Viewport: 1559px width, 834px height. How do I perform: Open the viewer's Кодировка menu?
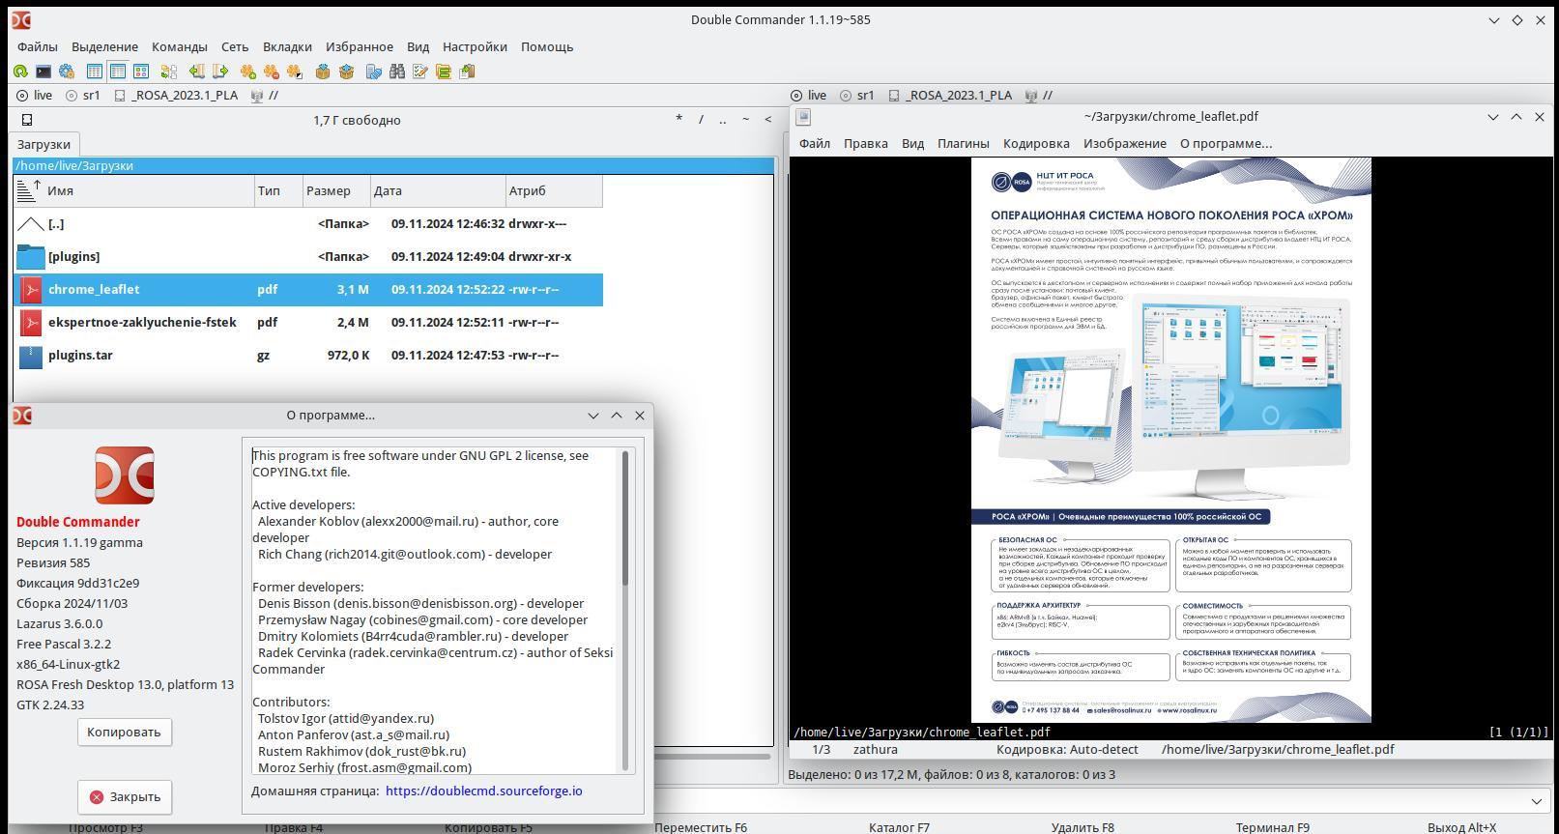coord(1036,144)
